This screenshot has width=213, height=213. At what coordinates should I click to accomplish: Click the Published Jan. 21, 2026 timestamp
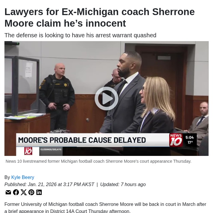(49, 185)
